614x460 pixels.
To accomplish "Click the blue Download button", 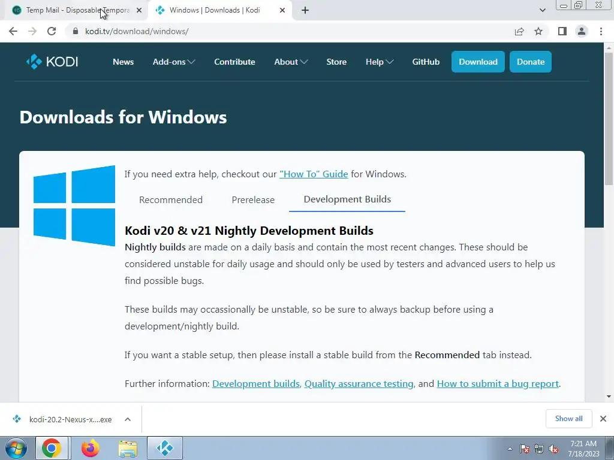I will (478, 62).
